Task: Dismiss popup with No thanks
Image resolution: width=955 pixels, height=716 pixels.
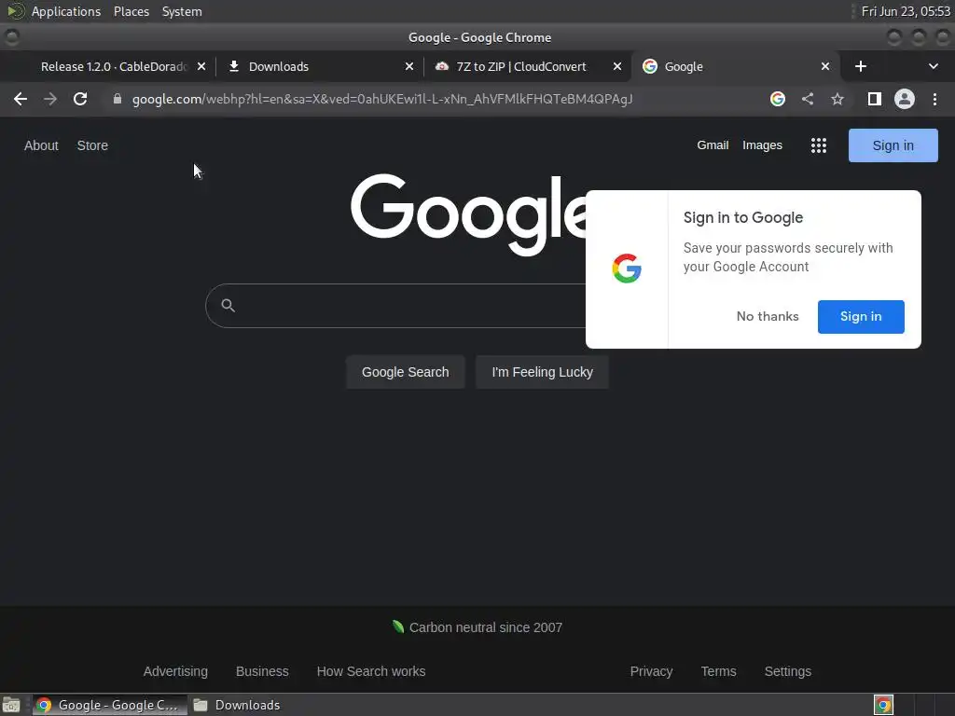Action: coord(768,317)
